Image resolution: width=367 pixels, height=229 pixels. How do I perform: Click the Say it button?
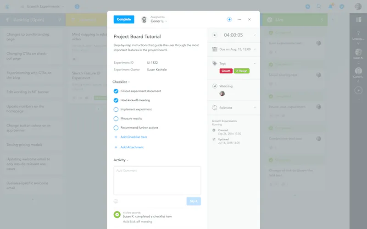194,201
